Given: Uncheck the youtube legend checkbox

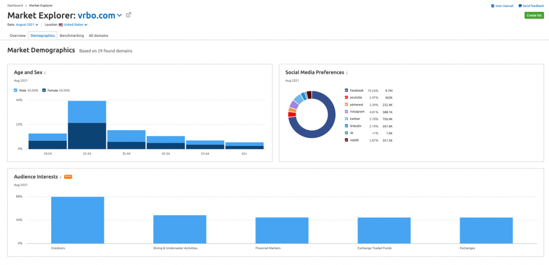Looking at the screenshot, I should tap(346, 98).
